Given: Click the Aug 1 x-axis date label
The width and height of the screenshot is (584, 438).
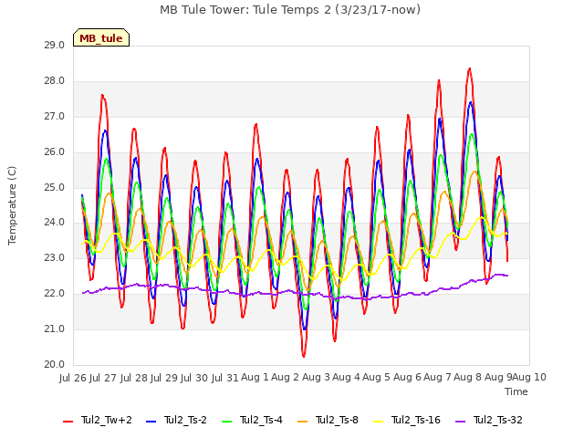Looking at the screenshot, I should (x=255, y=378).
